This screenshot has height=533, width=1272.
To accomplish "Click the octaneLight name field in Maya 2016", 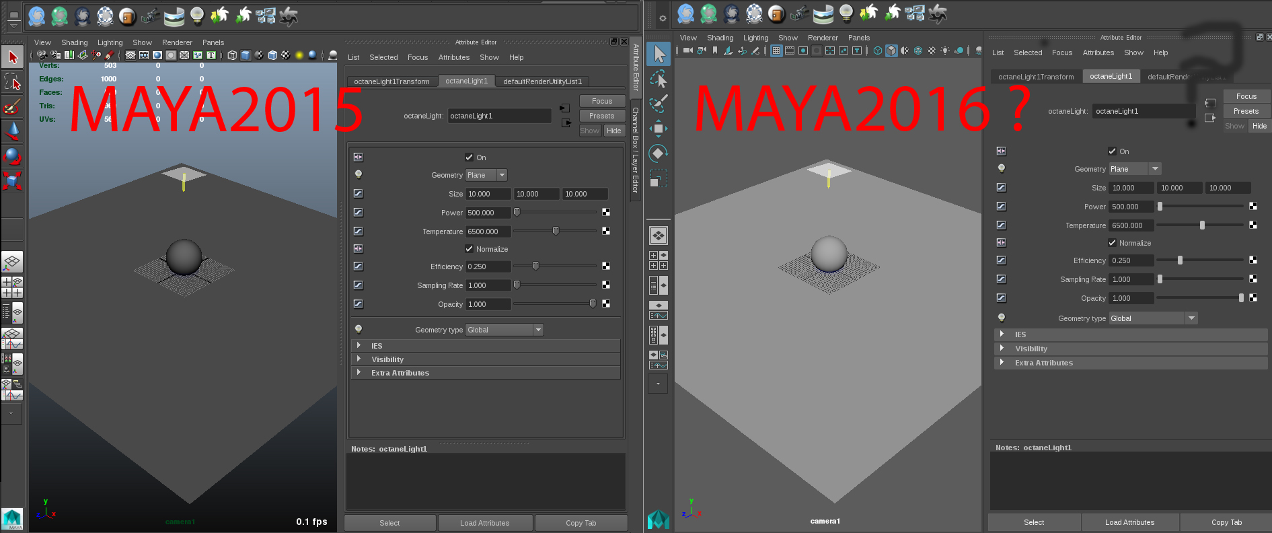I will (x=1144, y=111).
